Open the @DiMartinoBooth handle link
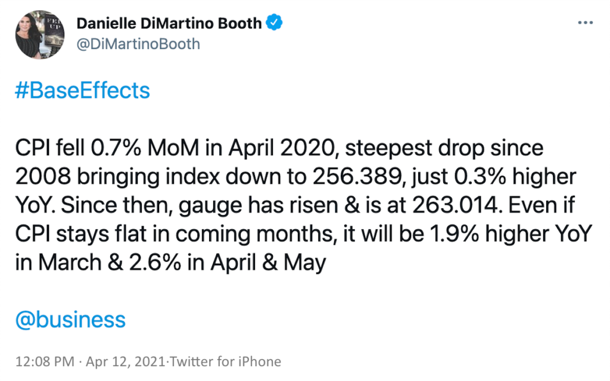Image resolution: width=610 pixels, height=381 pixels. coord(138,44)
